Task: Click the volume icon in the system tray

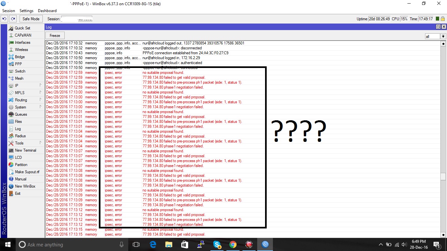Action: 403,244
